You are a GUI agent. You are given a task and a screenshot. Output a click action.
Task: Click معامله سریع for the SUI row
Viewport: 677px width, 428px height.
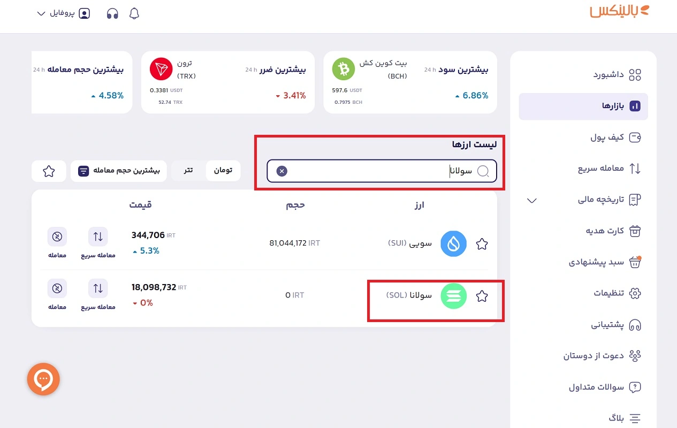point(98,243)
